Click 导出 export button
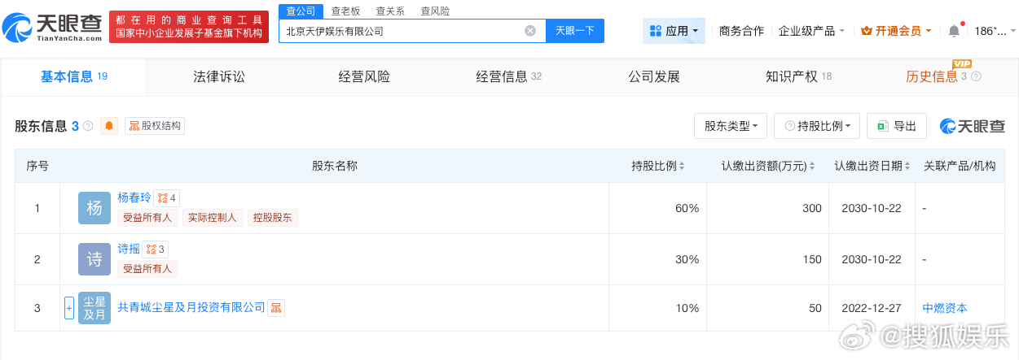The image size is (1019, 360). tap(896, 126)
